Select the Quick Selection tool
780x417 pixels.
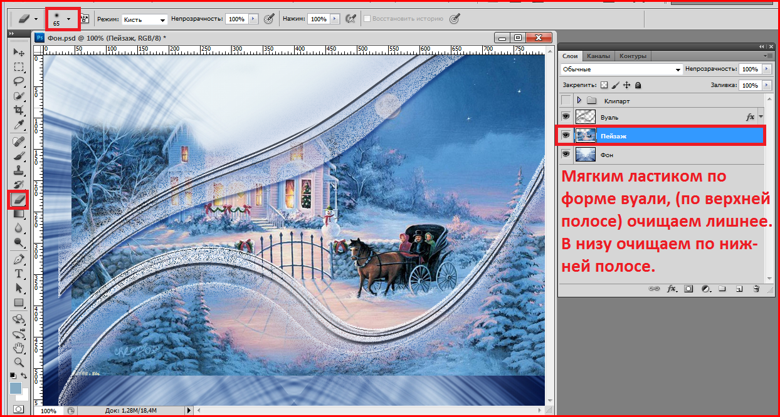(x=19, y=96)
